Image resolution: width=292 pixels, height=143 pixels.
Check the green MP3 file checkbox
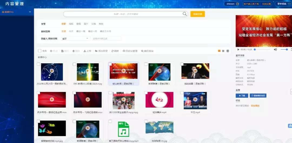(110, 121)
